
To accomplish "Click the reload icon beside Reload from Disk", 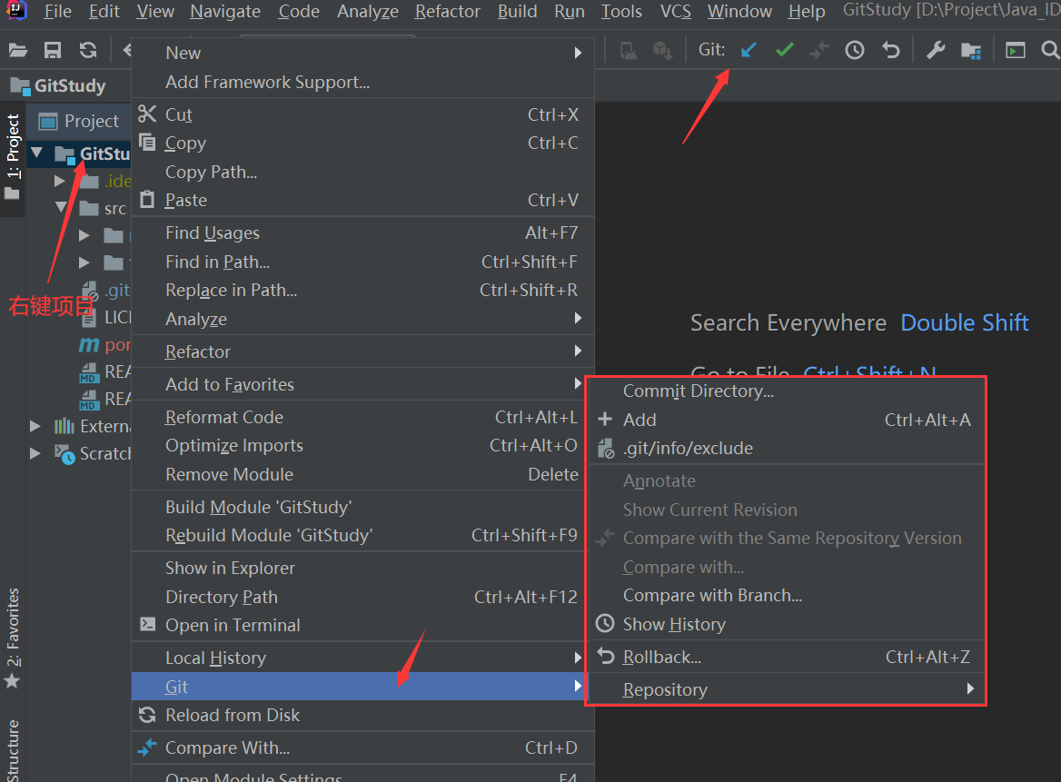I will coord(147,715).
